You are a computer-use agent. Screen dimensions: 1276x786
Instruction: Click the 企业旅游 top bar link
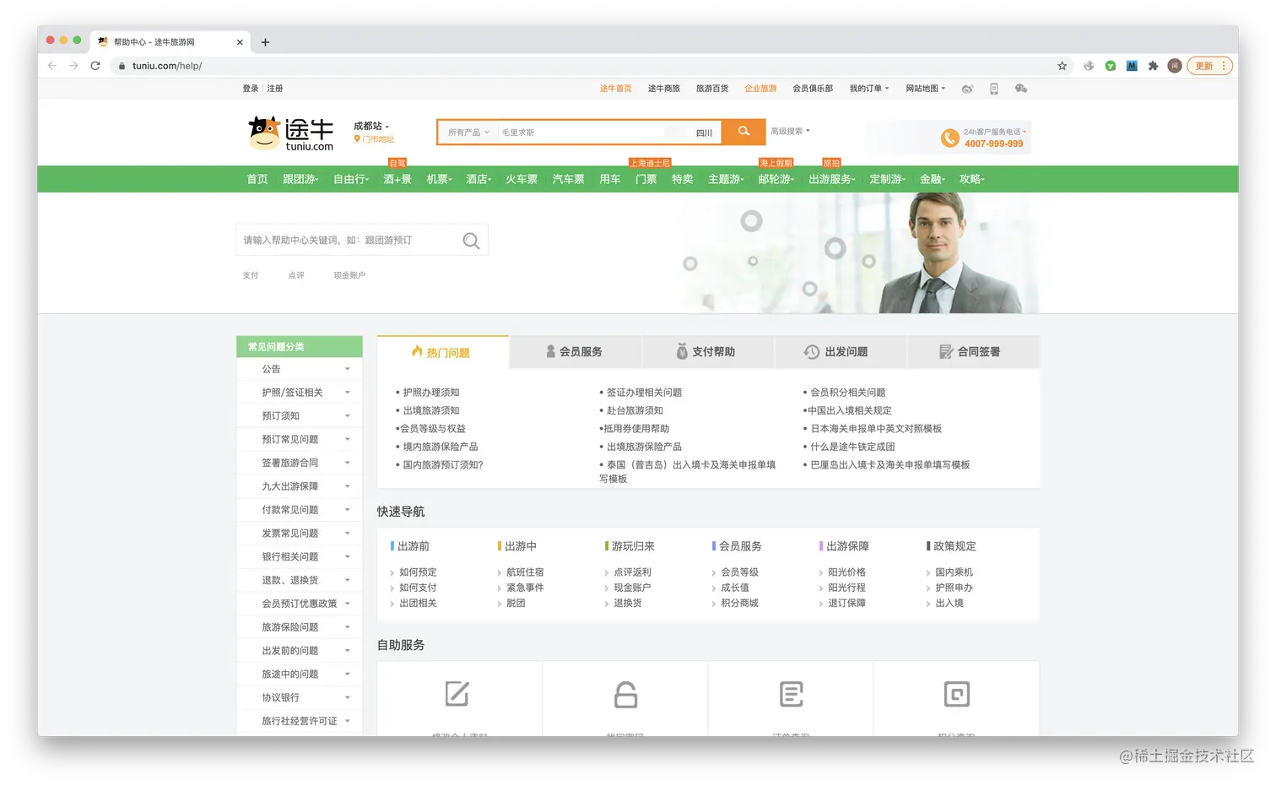coord(760,89)
